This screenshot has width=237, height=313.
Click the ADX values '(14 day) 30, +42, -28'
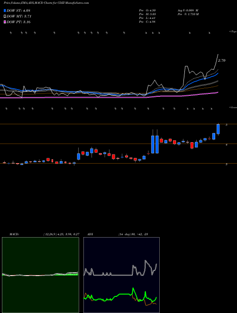pyautogui.click(x=133, y=234)
